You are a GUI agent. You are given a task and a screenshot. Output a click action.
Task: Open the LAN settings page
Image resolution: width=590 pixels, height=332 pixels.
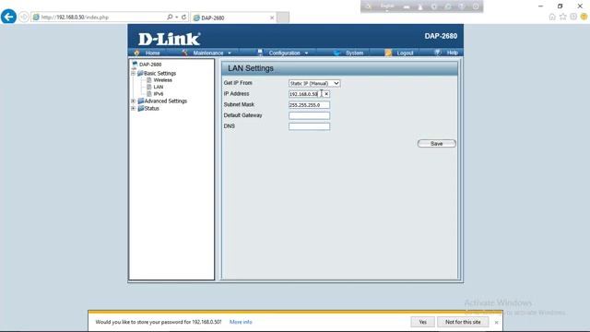(x=158, y=87)
